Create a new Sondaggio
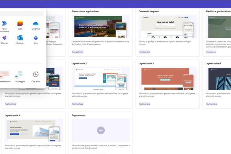Image resolution: width=231 pixels, height=154 pixels. tap(20, 77)
